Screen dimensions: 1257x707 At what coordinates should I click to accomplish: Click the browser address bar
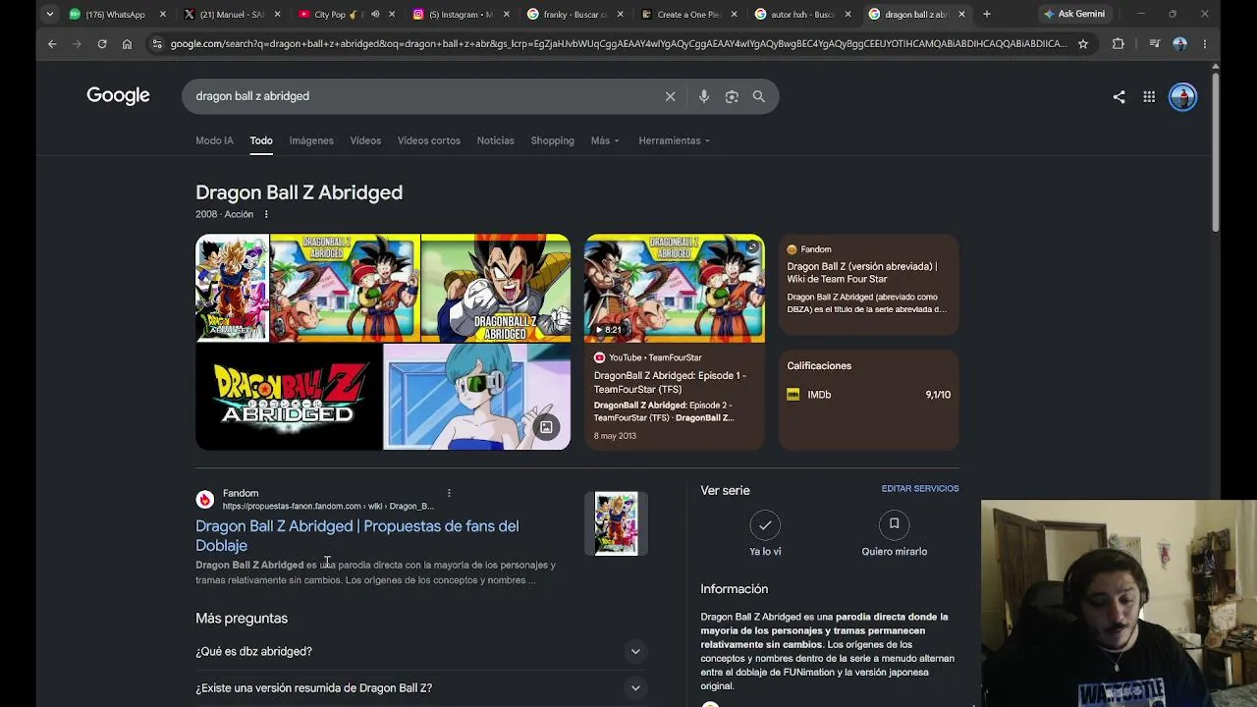(617, 43)
